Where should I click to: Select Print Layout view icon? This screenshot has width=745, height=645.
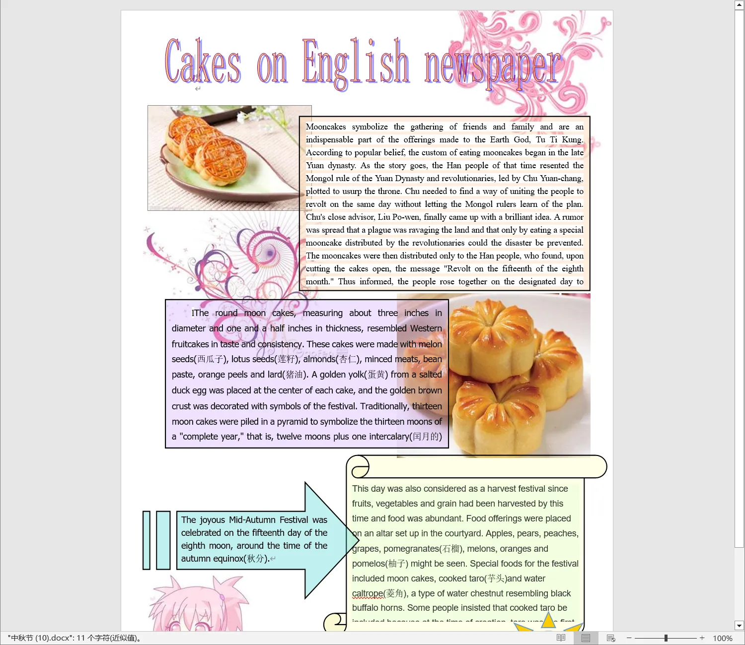click(x=586, y=638)
